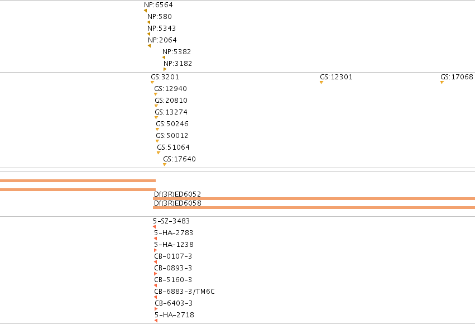Select down-triangle marker beneath GS:50012
This screenshot has height=324, width=475.
point(157,141)
